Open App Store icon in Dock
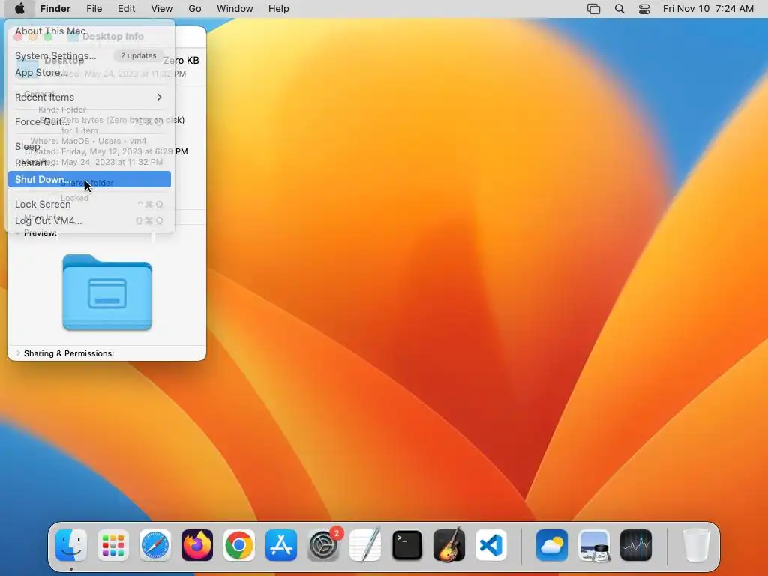This screenshot has height=576, width=768. coord(281,545)
